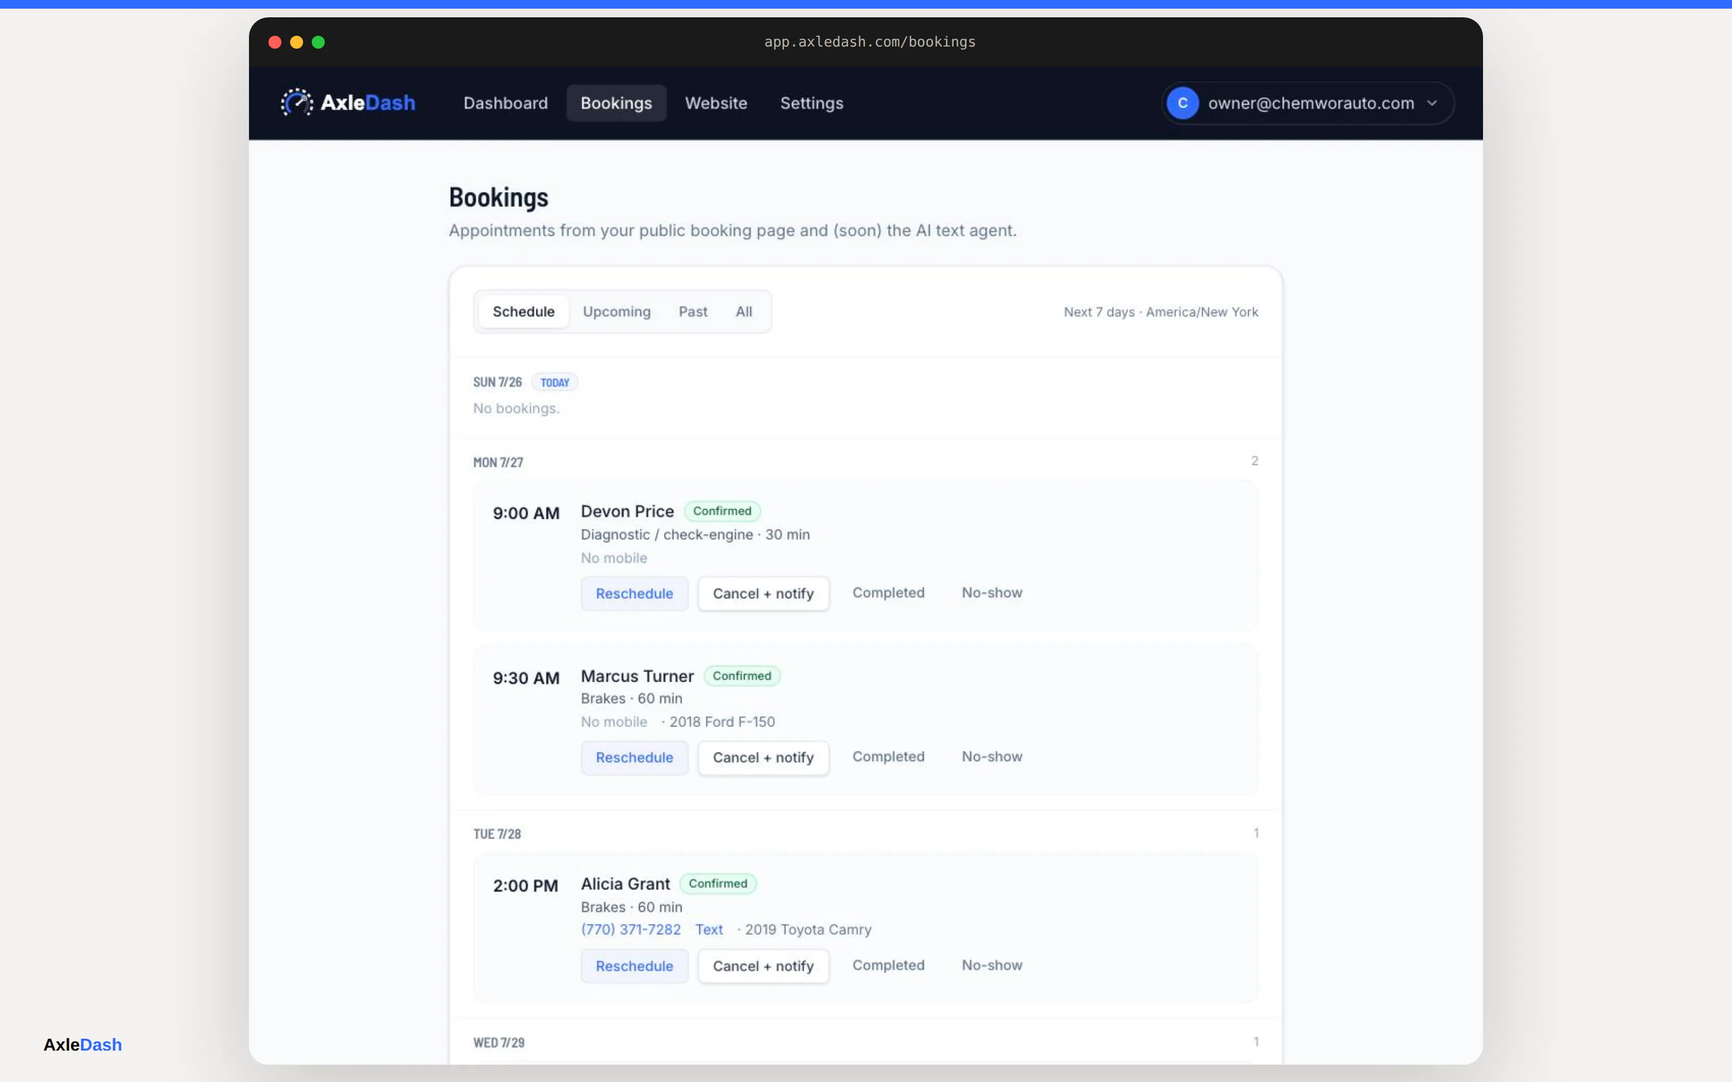
Task: Cancel and notify for Devon Price's booking
Action: click(763, 593)
